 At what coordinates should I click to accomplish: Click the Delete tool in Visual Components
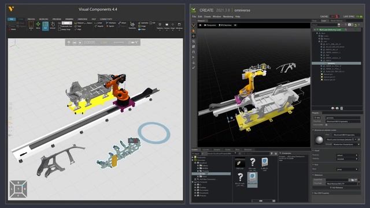(12, 29)
